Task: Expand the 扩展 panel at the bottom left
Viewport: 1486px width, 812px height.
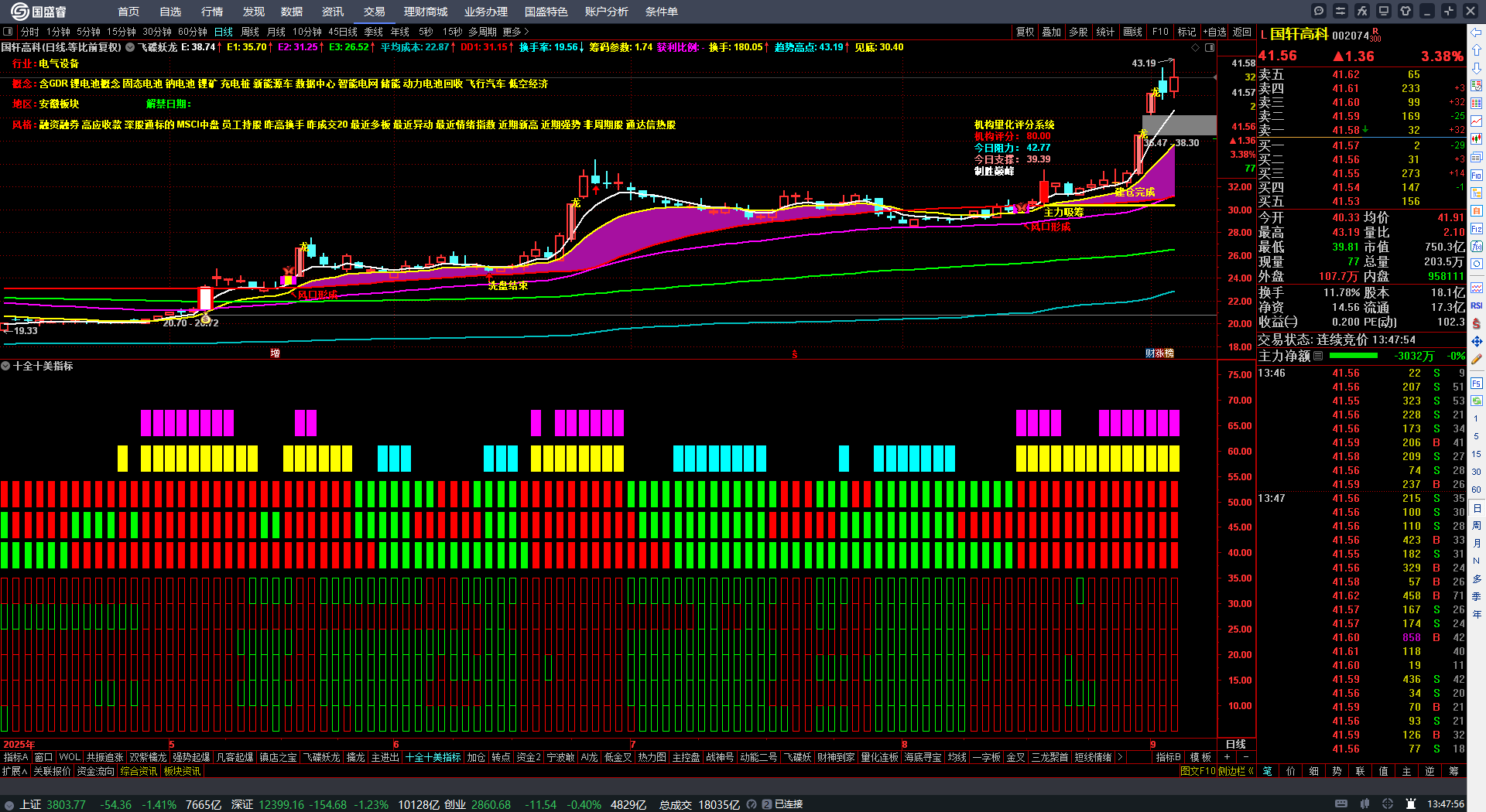Action: (x=15, y=771)
